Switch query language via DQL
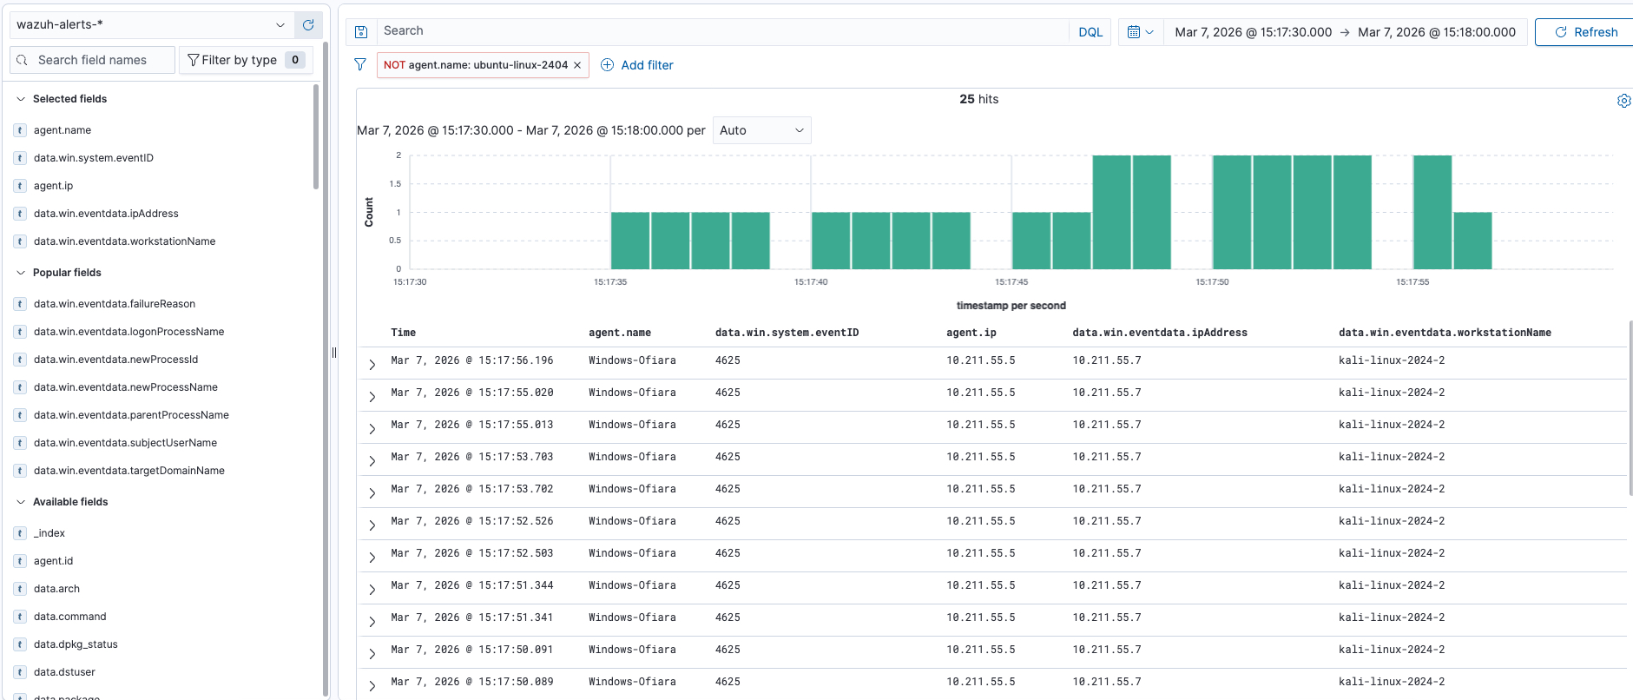The image size is (1633, 700). [1090, 32]
